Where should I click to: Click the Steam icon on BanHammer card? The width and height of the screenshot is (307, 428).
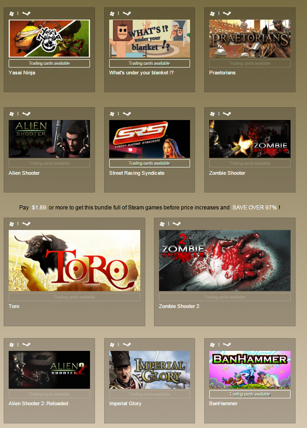(227, 344)
